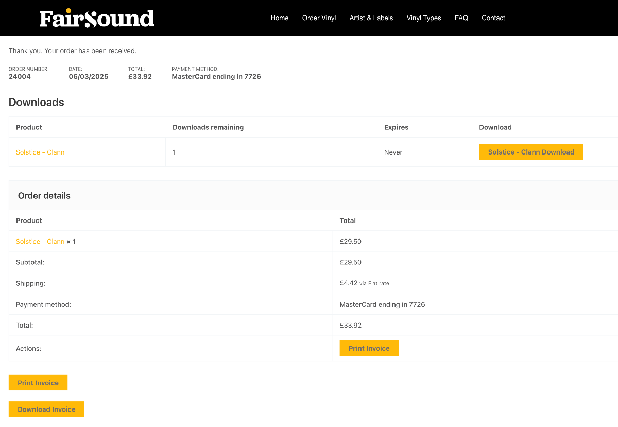The image size is (618, 427).
Task: Click the Subtotal: row label
Action: pyautogui.click(x=30, y=262)
